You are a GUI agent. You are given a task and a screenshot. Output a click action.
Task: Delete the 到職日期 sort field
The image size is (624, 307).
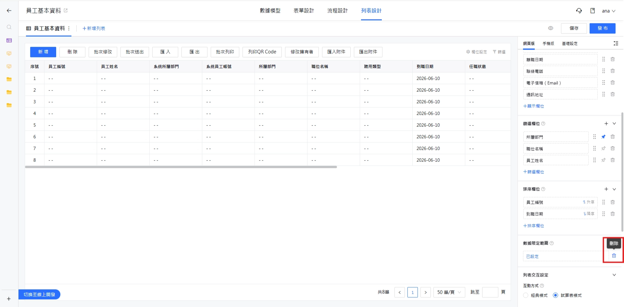click(x=613, y=214)
